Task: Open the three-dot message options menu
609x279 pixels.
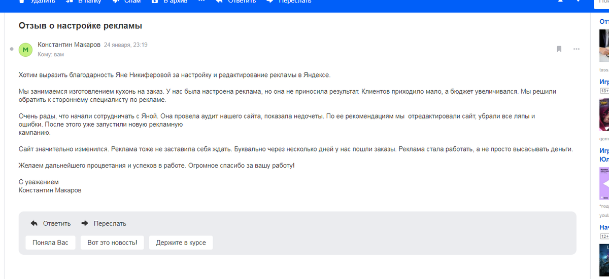Action: [x=577, y=49]
